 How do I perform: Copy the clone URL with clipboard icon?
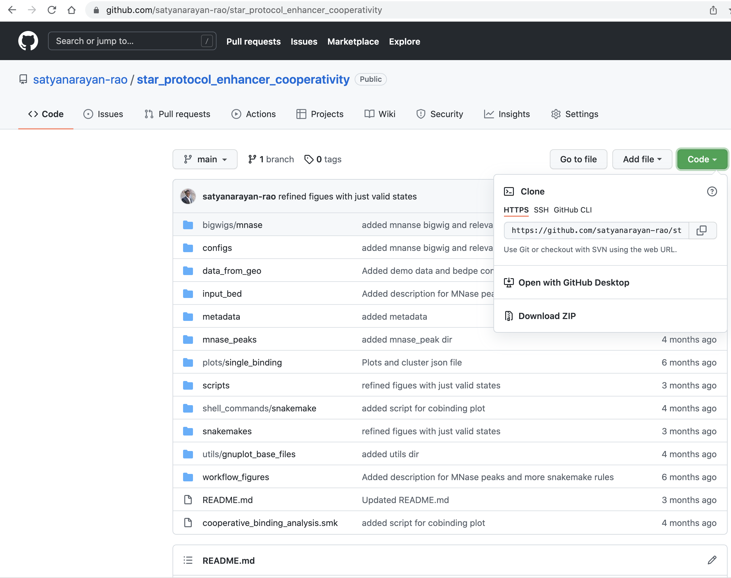(x=702, y=230)
